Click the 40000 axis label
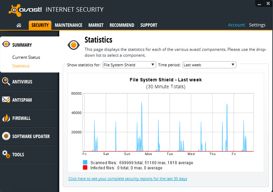Viewport: 273px width, 192px height. point(76,113)
